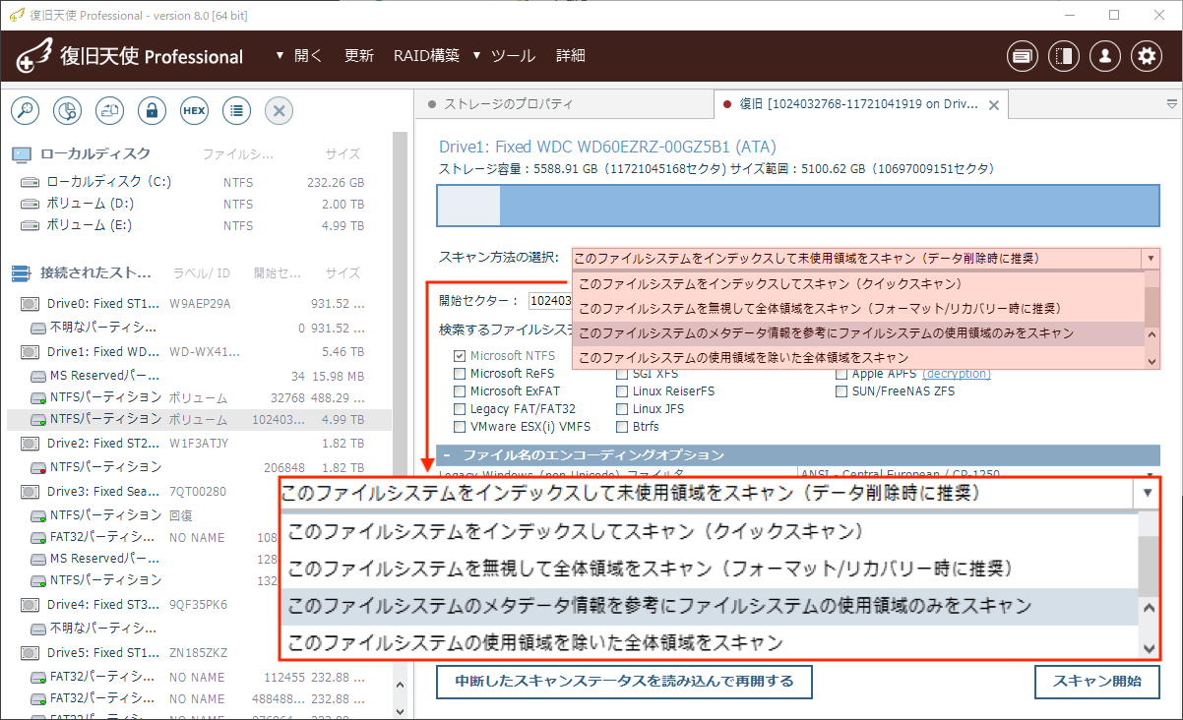Choose the 使用領域を除いた全体領域をスキャン option
Image resolution: width=1183 pixels, height=720 pixels.
(x=857, y=357)
